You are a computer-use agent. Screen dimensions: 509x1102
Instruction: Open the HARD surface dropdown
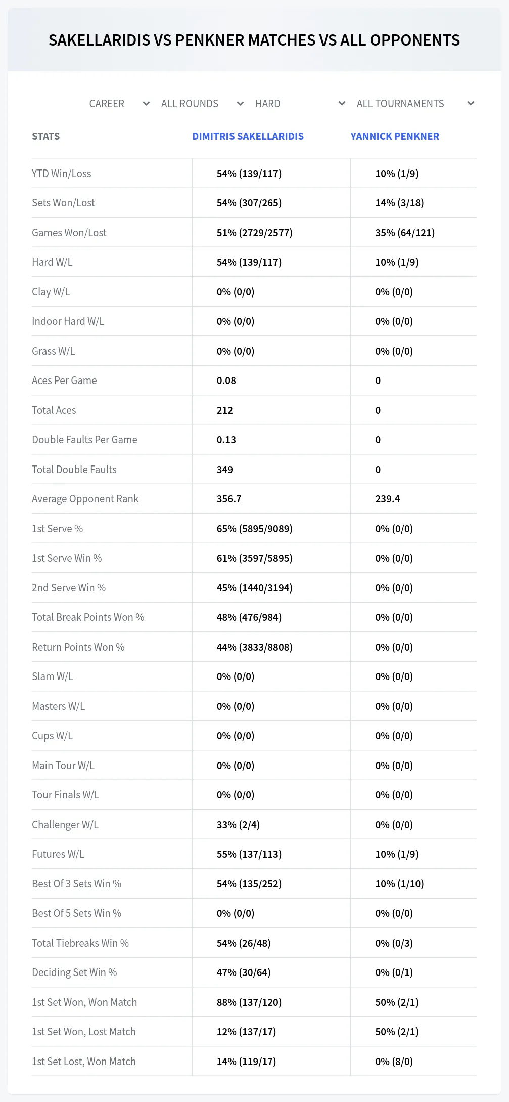click(300, 104)
